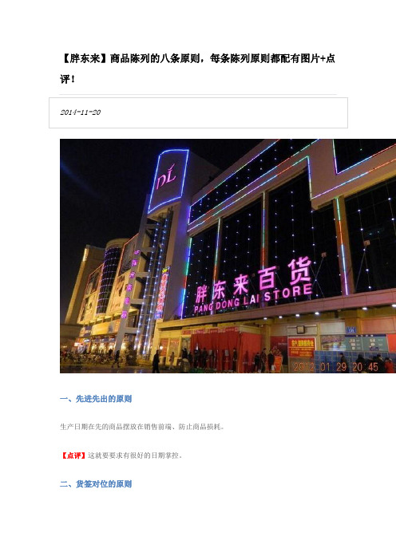Click the red 【点评】 label
396x560 pixels.
pos(73,455)
